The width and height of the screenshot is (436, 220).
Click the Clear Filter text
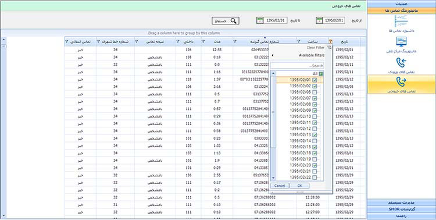(316, 48)
